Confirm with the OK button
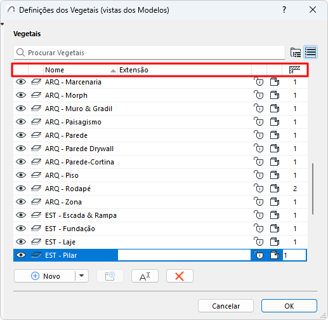328x320 pixels. click(x=289, y=306)
